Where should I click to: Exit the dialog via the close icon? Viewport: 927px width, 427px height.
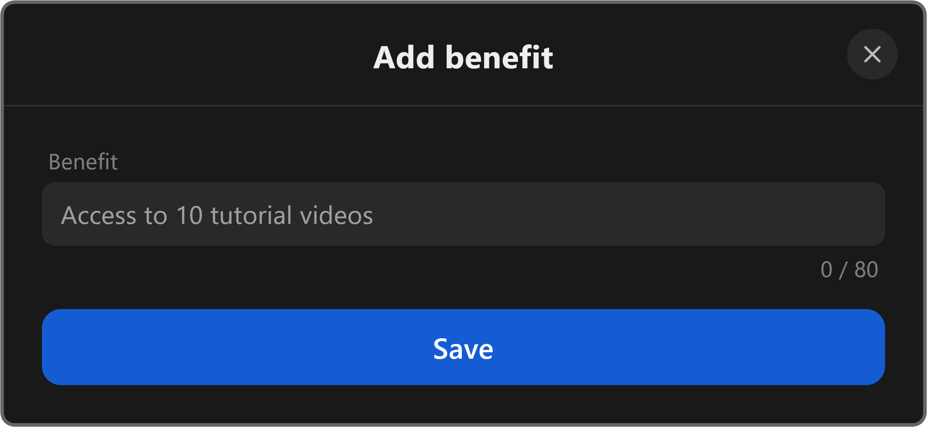point(872,54)
